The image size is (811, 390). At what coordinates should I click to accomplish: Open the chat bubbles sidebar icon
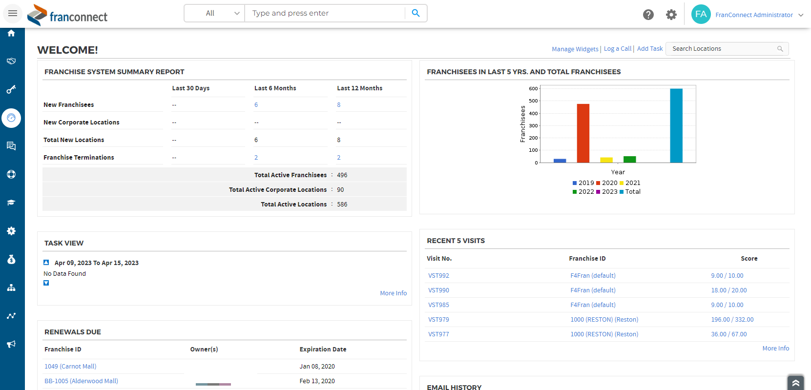click(x=11, y=146)
